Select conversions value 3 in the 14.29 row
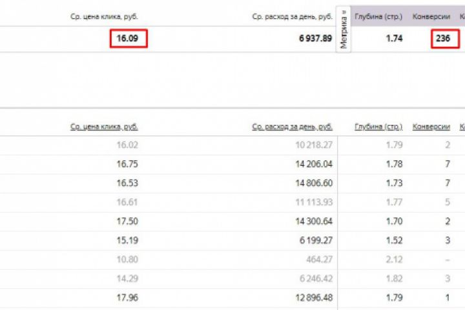Screen dimensions: 465x310 click(448, 278)
